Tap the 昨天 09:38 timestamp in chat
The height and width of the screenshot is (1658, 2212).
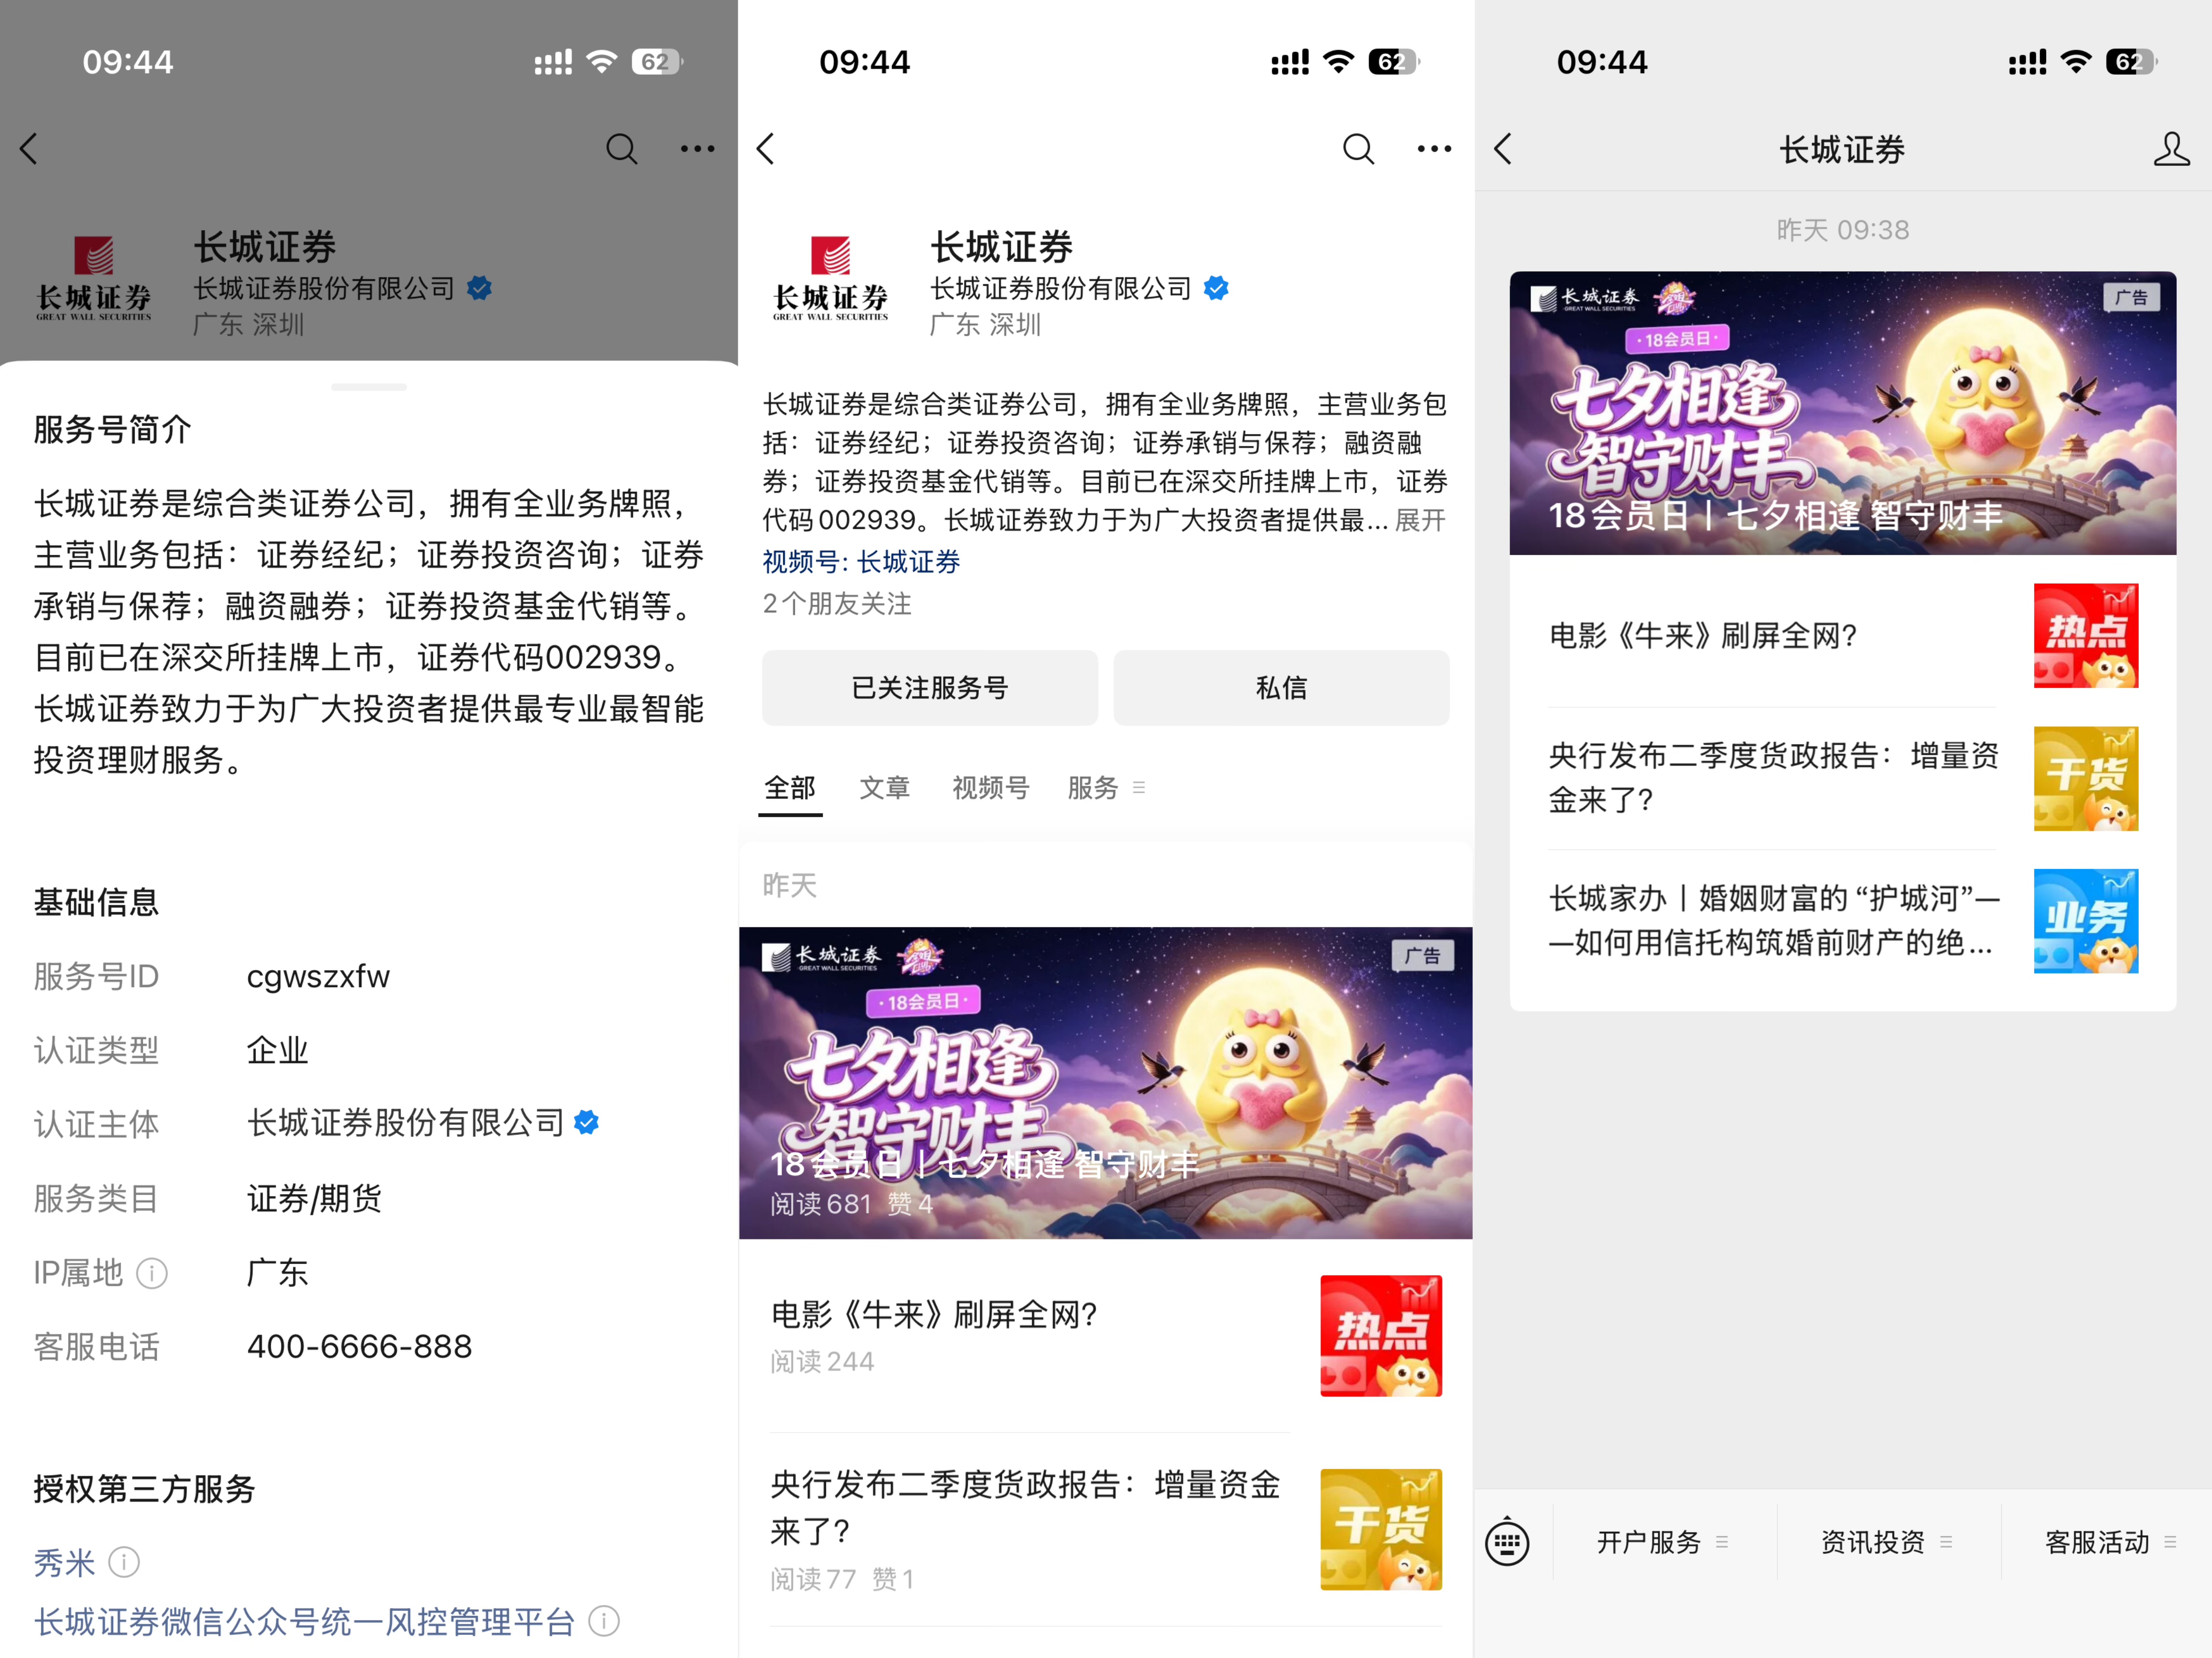point(1843,230)
